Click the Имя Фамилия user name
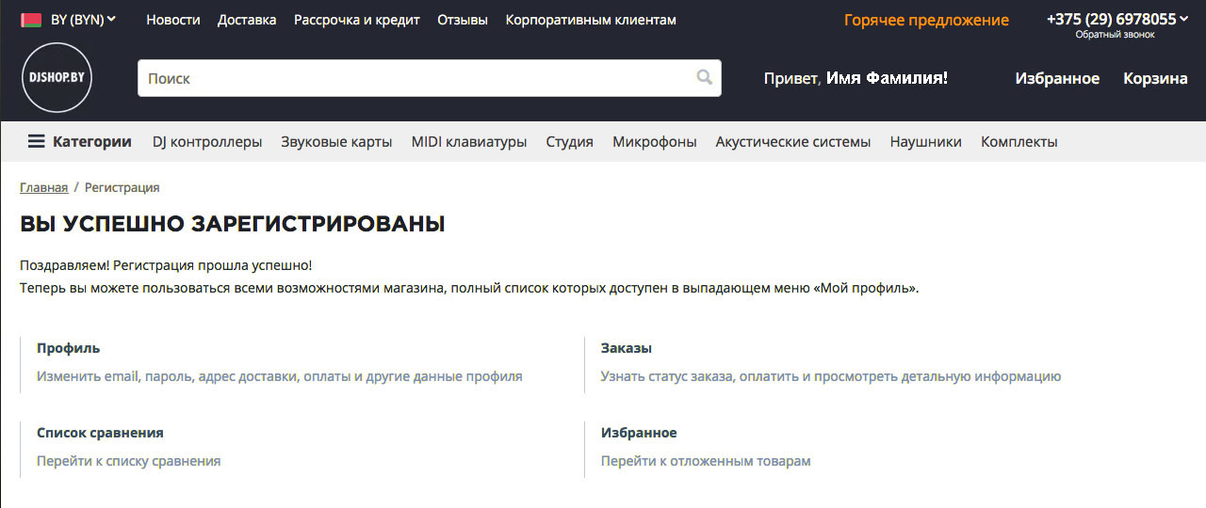The height and width of the screenshot is (508, 1206). point(887,78)
